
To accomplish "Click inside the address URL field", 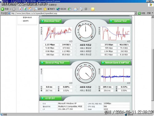I will 72,13.
